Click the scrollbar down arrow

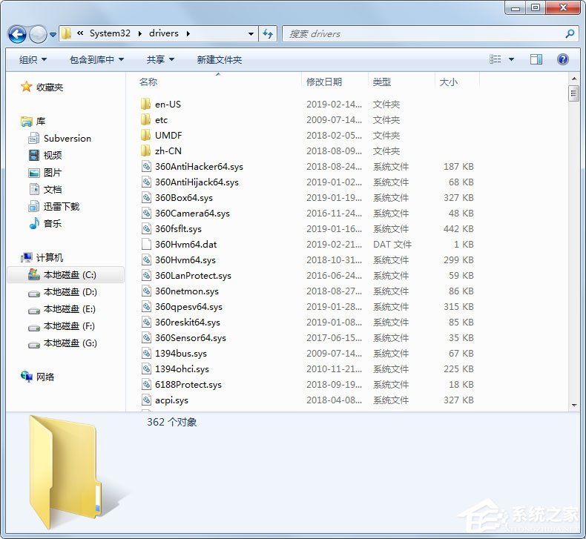click(573, 406)
